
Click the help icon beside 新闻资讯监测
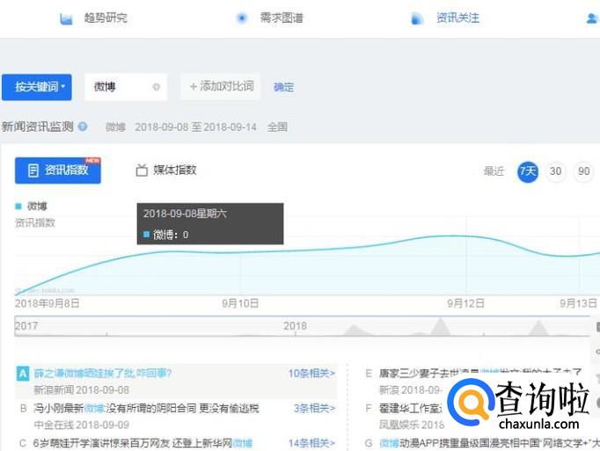pos(83,127)
